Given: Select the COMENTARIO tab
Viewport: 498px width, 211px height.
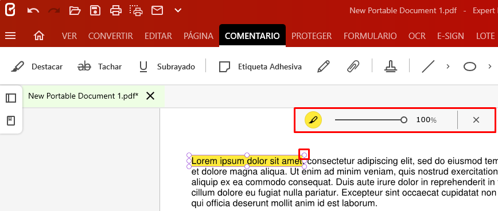Looking at the screenshot, I should [x=252, y=36].
